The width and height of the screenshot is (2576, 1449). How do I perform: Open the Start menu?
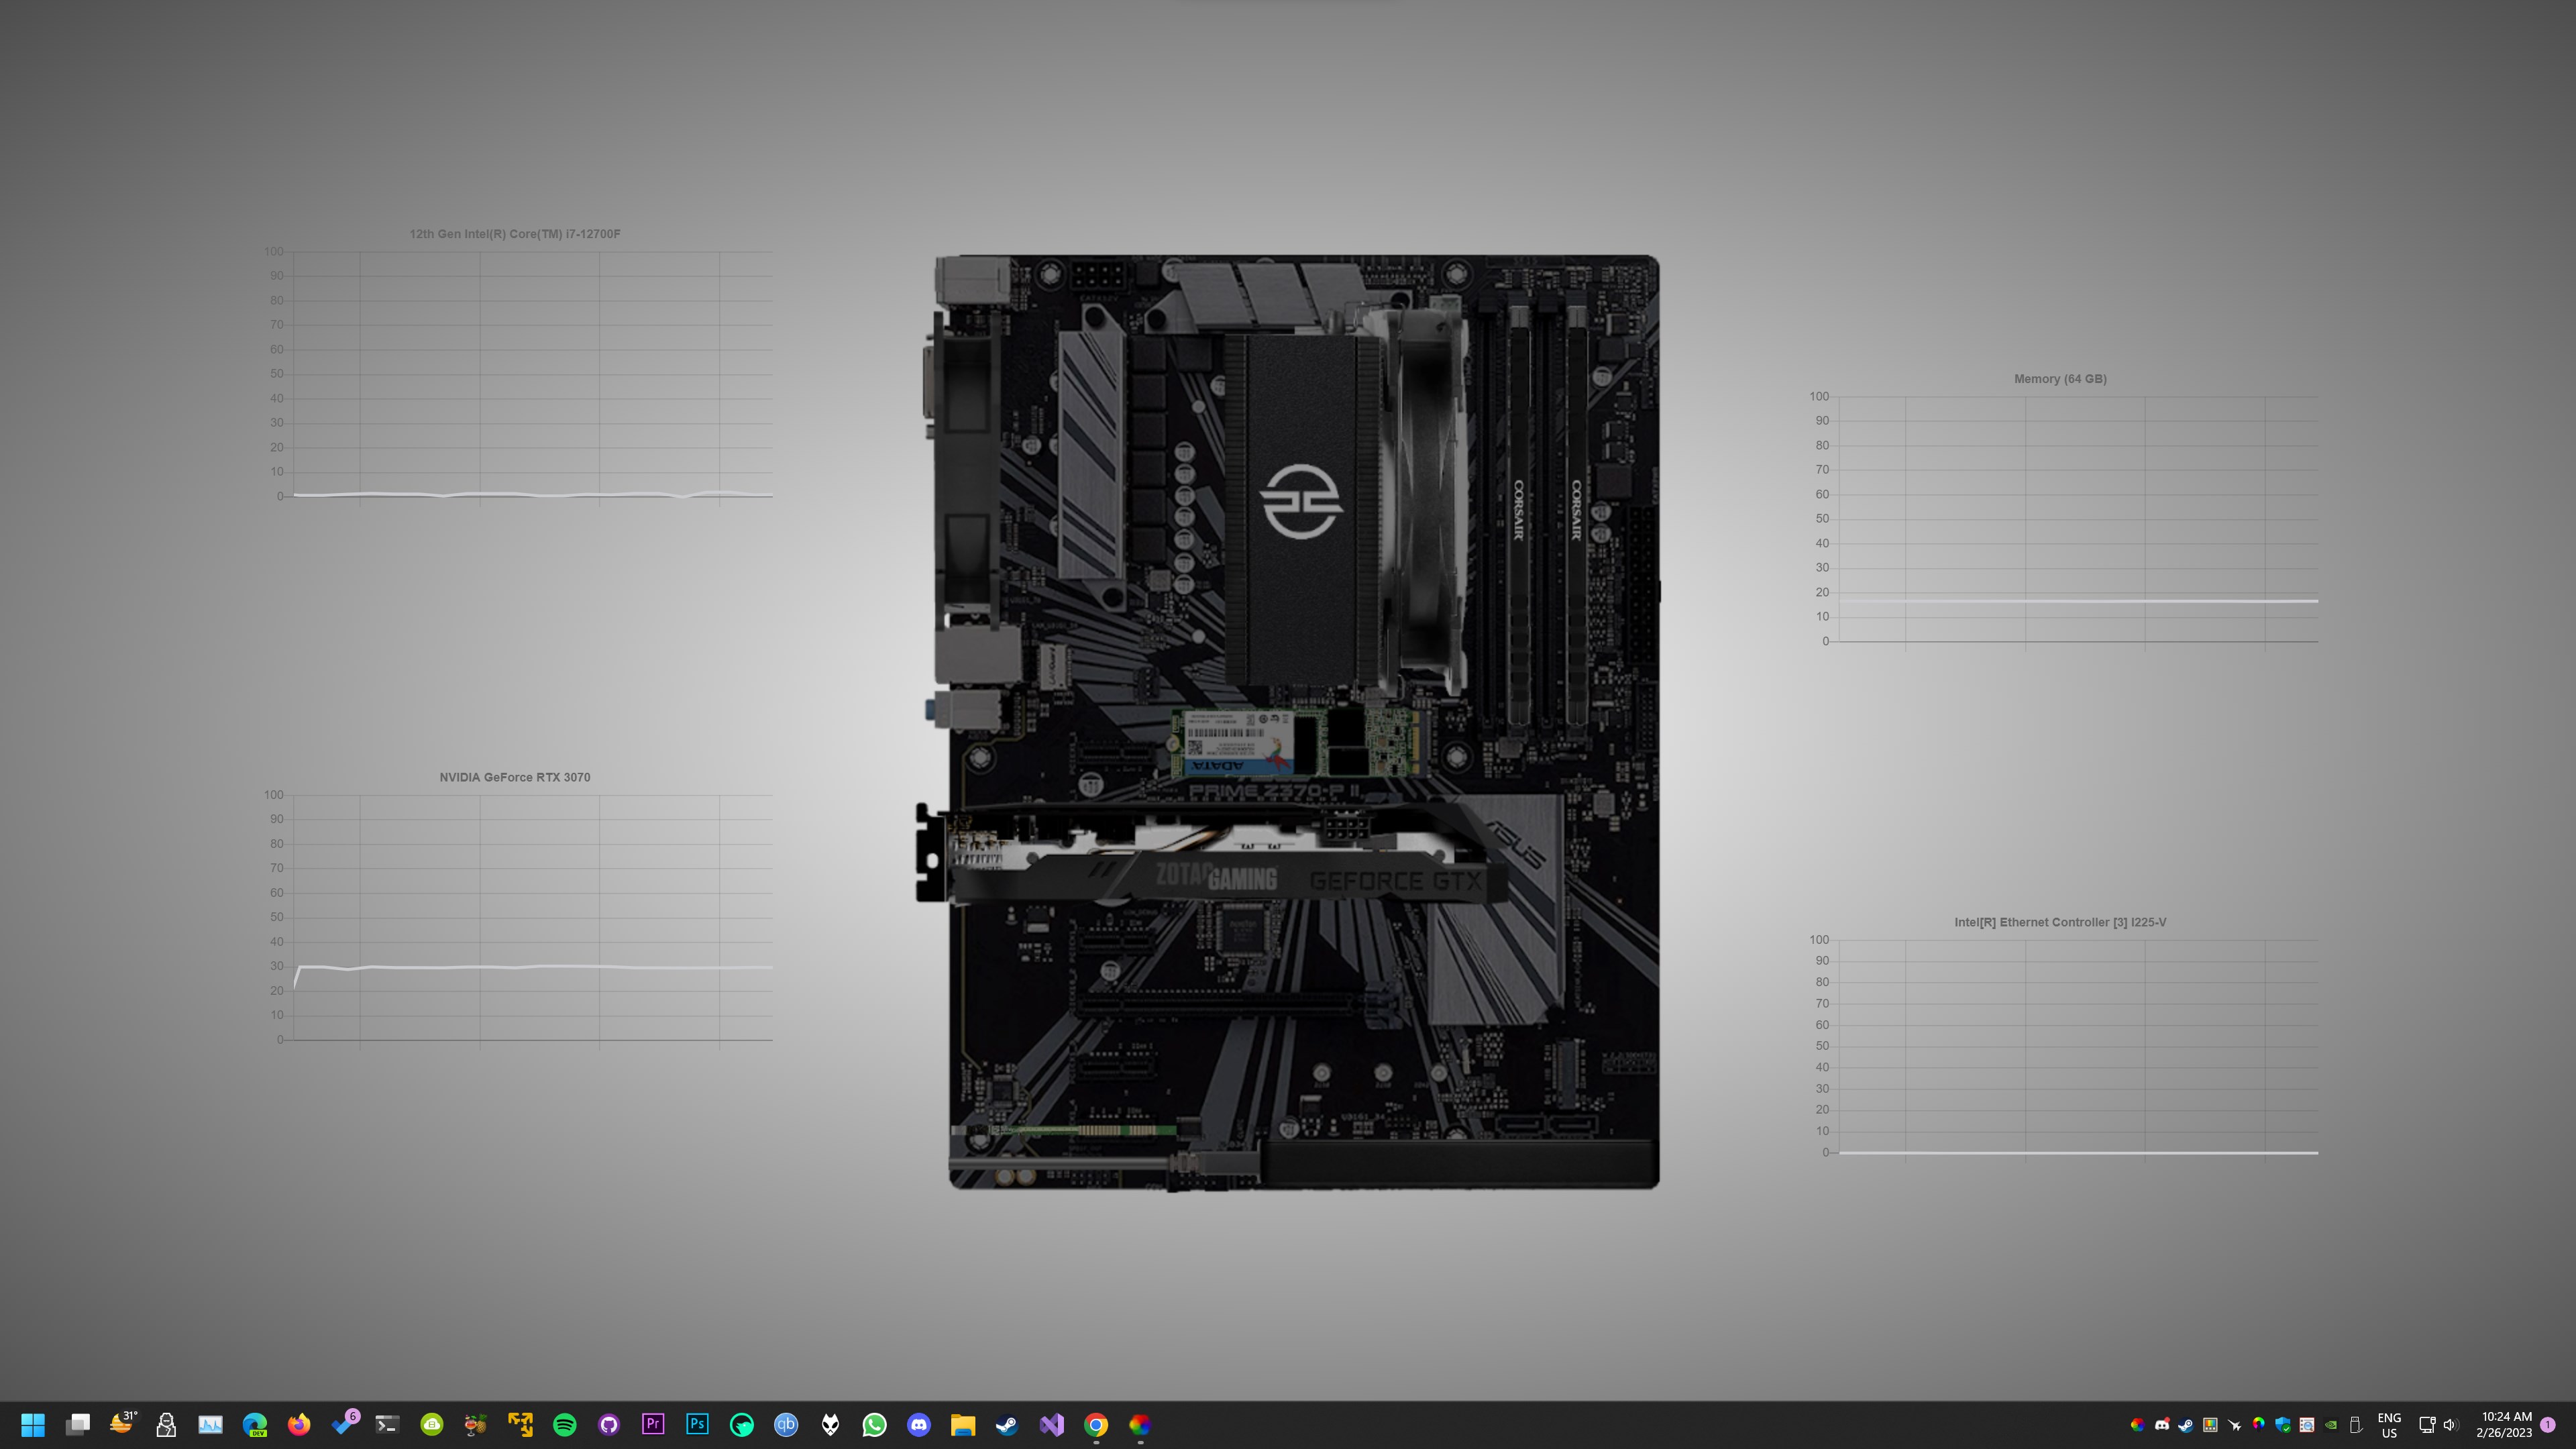(x=33, y=1424)
